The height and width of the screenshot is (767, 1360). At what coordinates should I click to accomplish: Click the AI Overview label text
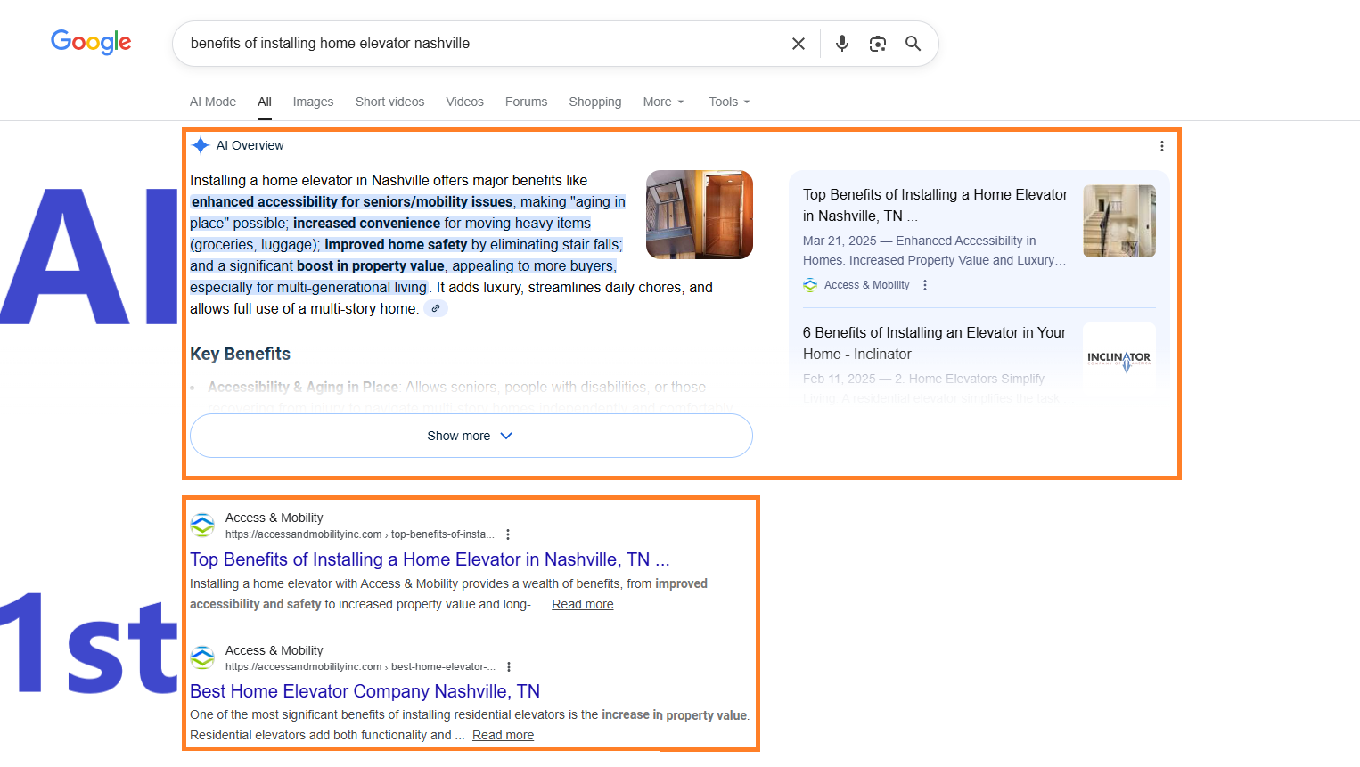tap(250, 145)
